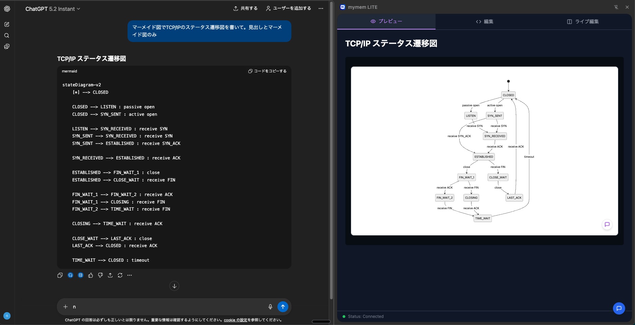Image resolution: width=635 pixels, height=325 pixels.
Task: Click the microphone dictation icon
Action: point(270,307)
